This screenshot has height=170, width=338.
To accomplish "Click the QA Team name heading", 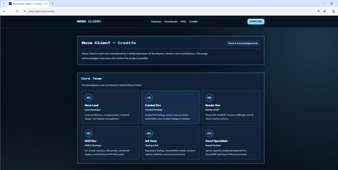I will (151, 141).
